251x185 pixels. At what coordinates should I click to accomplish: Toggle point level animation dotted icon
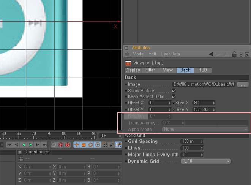[x=104, y=145]
